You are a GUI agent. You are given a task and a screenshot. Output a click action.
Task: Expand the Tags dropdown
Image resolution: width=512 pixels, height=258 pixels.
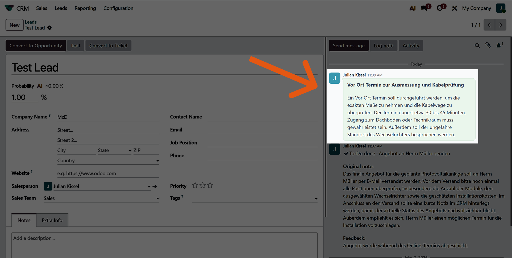pos(316,199)
